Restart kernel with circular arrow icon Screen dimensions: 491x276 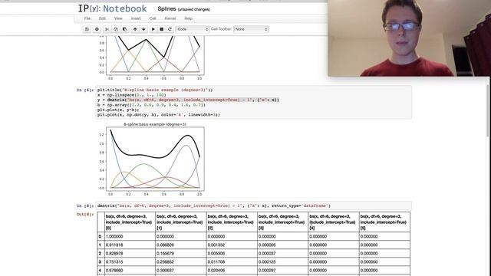pos(170,29)
